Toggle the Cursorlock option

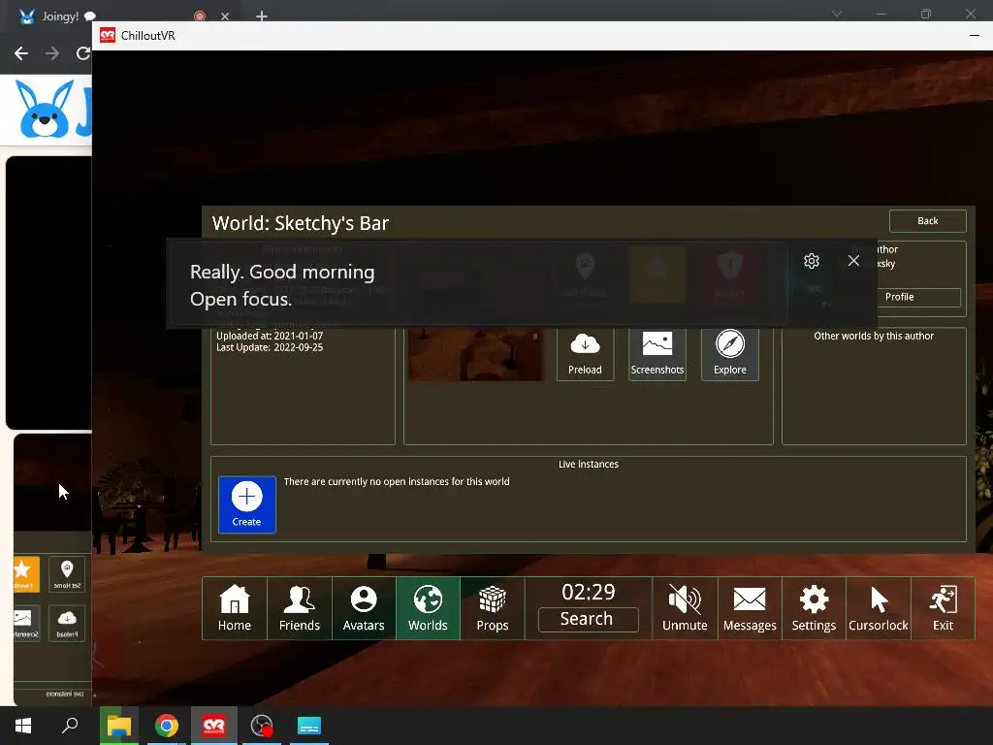pyautogui.click(x=879, y=608)
